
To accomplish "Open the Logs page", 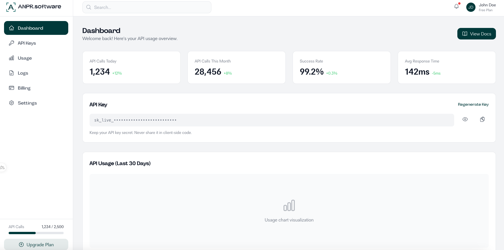I will coord(23,73).
